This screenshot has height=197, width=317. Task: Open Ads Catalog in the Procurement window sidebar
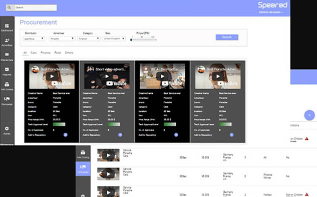pyautogui.click(x=7, y=86)
